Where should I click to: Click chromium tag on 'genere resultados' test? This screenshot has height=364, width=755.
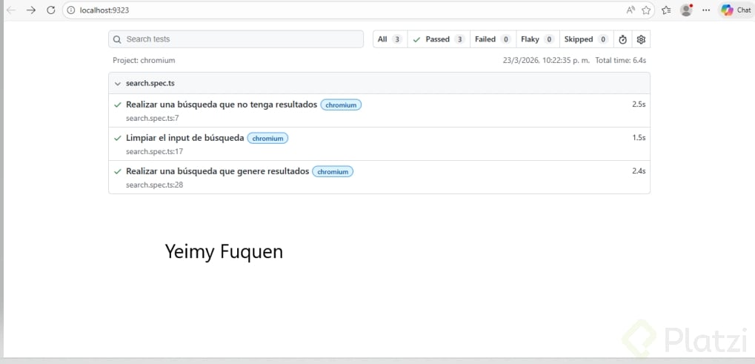[x=333, y=171]
